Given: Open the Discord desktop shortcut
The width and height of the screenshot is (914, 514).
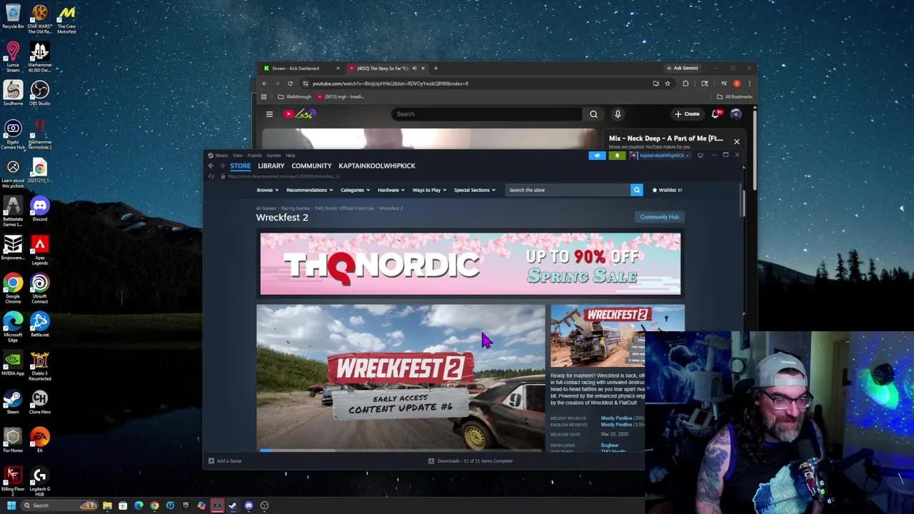Looking at the screenshot, I should pyautogui.click(x=40, y=208).
